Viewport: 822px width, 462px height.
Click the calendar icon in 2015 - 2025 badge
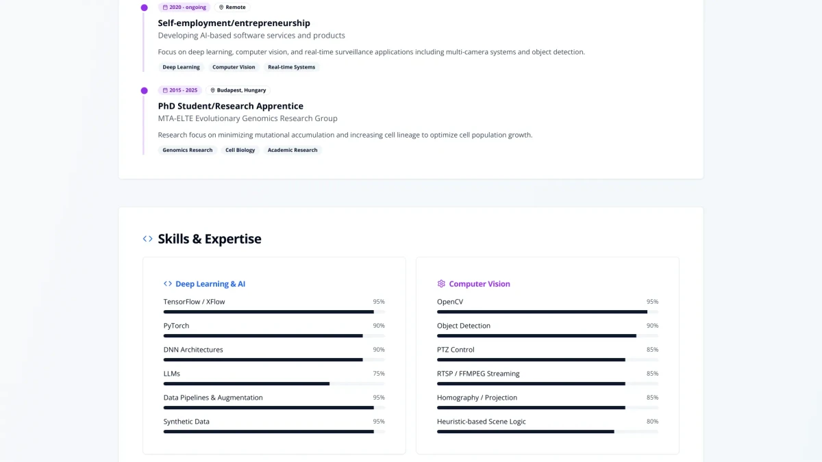pyautogui.click(x=165, y=90)
